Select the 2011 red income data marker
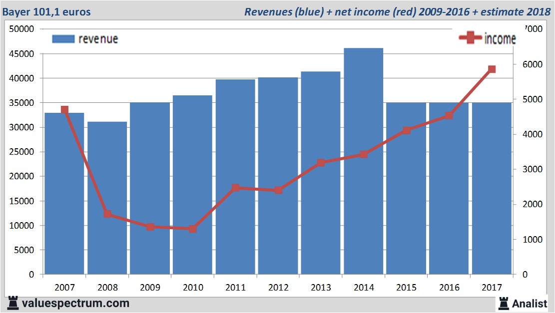 click(x=235, y=188)
